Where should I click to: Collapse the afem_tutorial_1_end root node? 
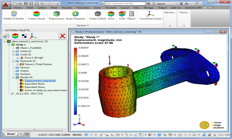[5, 41]
